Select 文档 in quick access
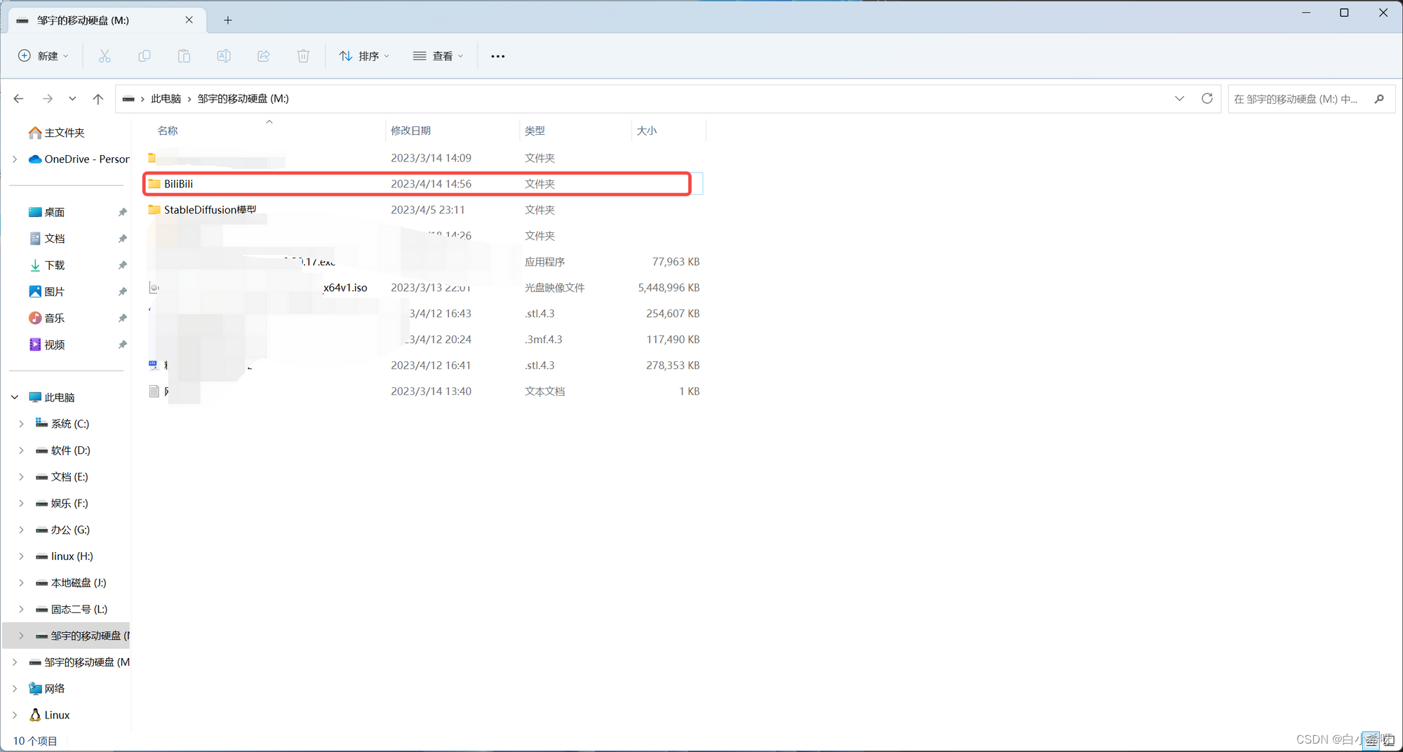 click(46, 239)
